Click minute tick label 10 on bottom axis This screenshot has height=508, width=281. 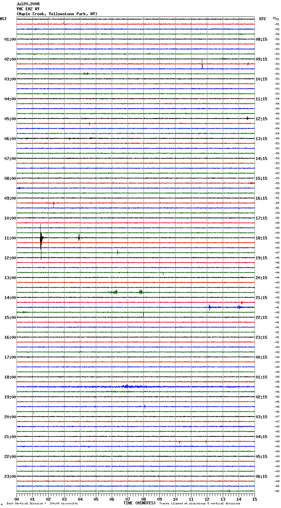(x=175, y=499)
